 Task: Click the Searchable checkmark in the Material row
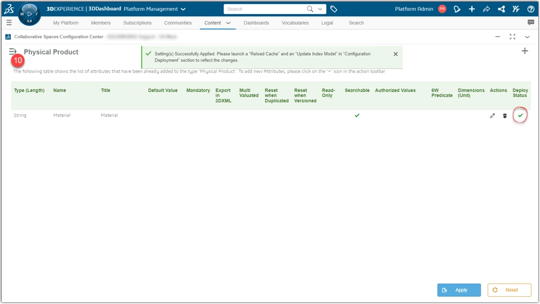pyautogui.click(x=357, y=115)
